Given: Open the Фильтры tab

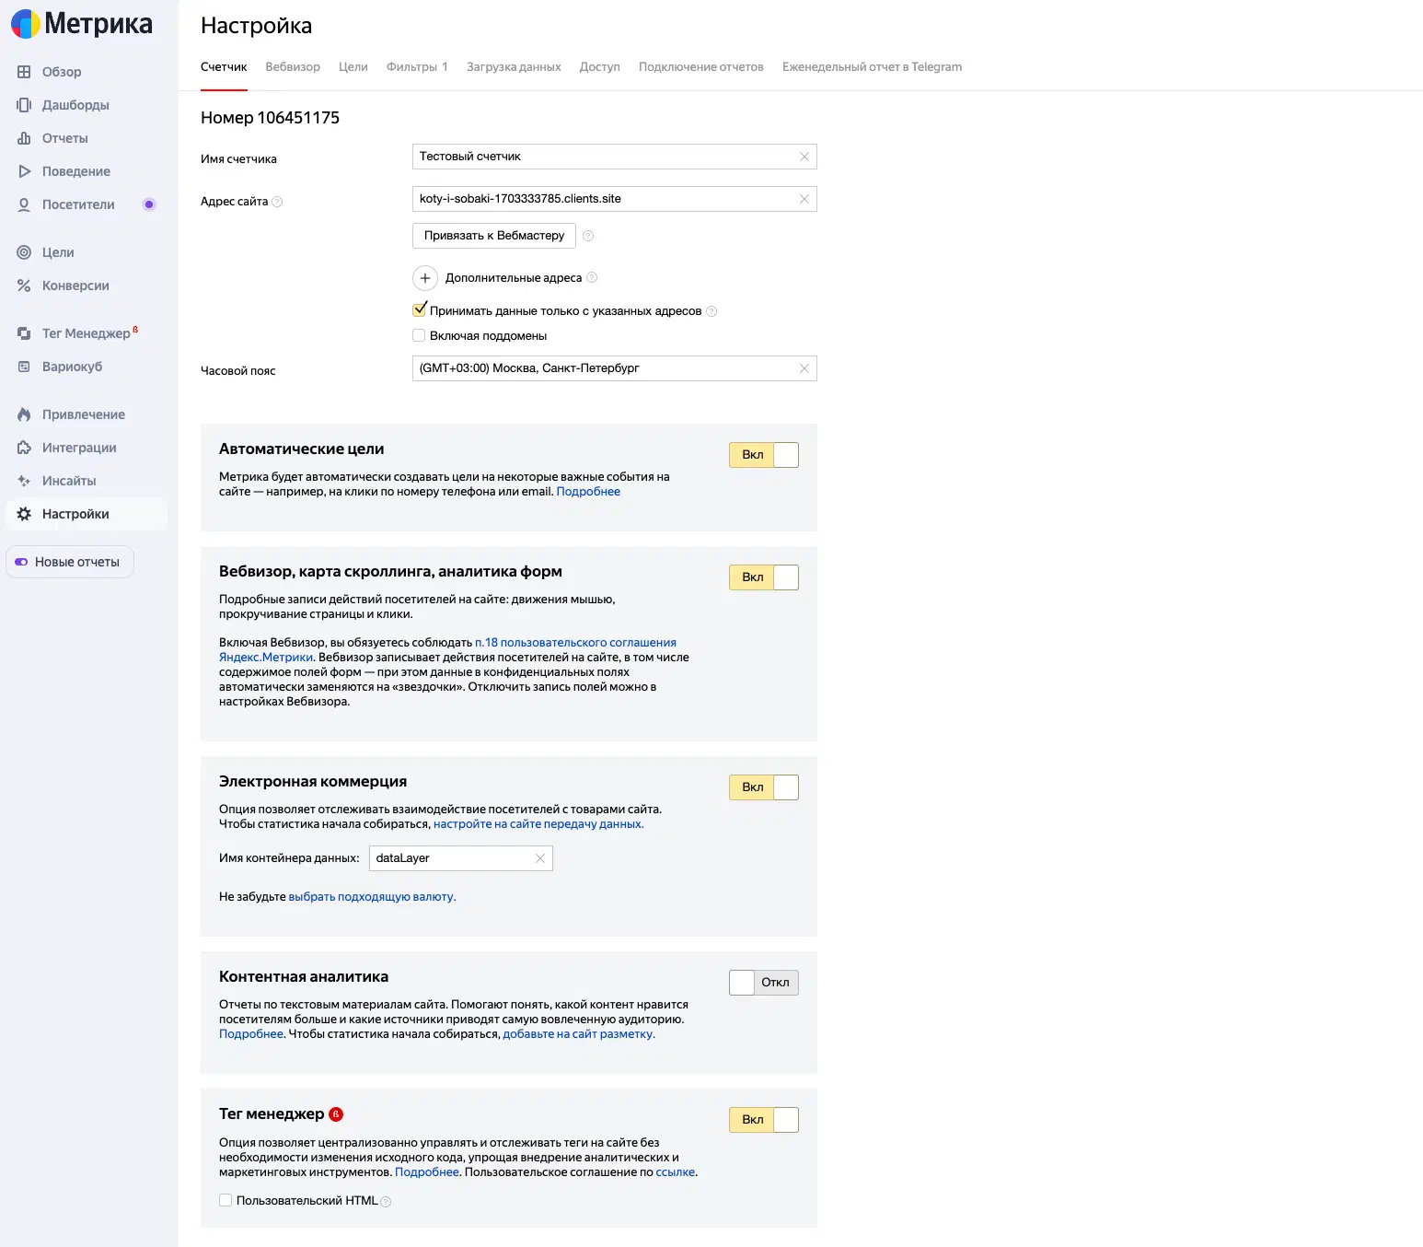Looking at the screenshot, I should tap(417, 67).
